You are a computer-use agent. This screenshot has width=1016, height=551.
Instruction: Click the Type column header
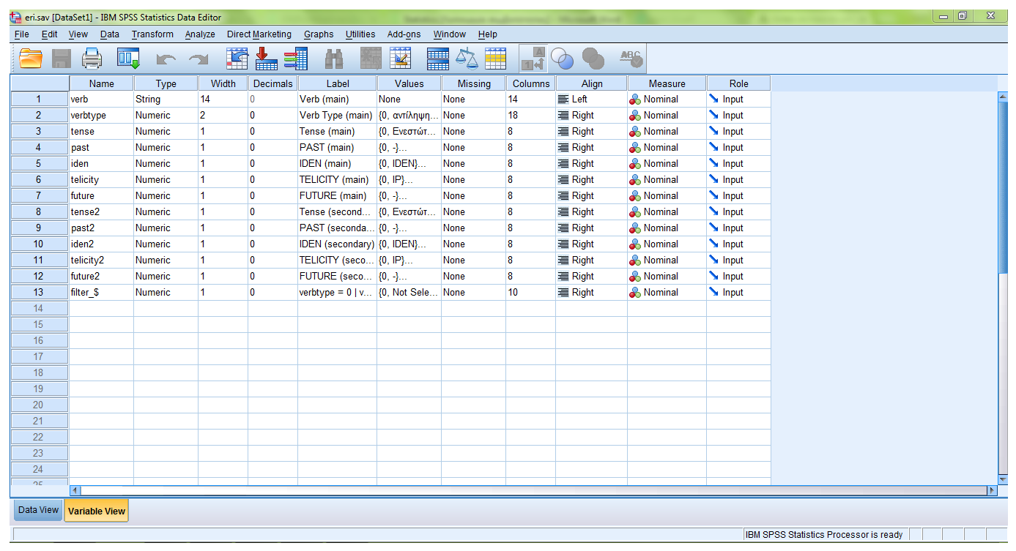166,83
